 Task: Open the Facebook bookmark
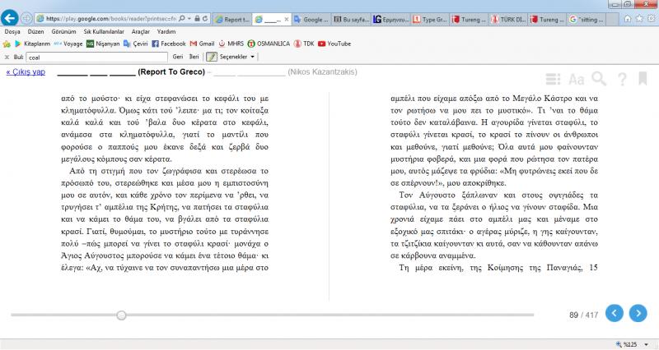[x=169, y=44]
